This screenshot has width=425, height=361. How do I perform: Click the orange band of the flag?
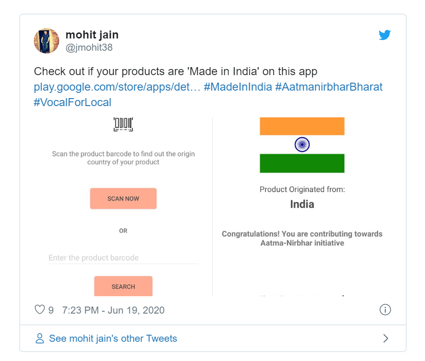[302, 126]
